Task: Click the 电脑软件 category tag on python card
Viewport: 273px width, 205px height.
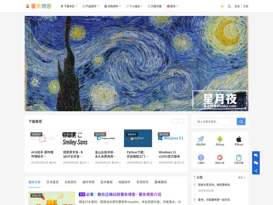Action: (x=132, y=134)
